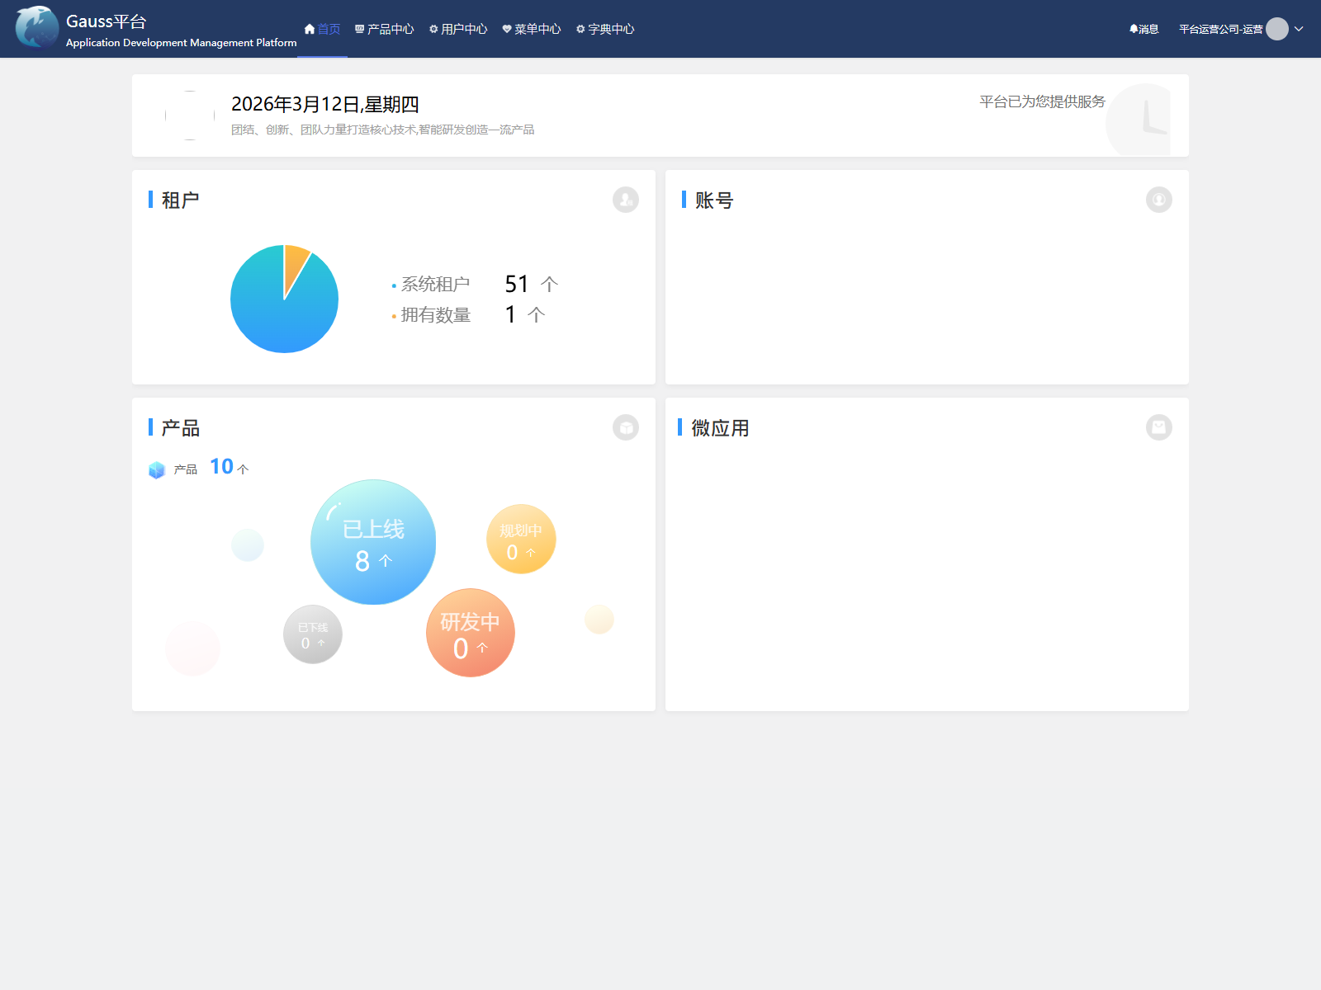Open 字典中心 from top navigation

click(605, 29)
